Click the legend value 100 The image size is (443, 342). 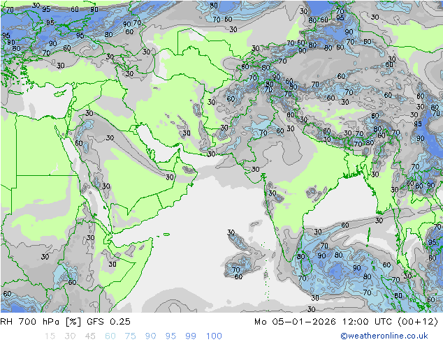[214, 336]
